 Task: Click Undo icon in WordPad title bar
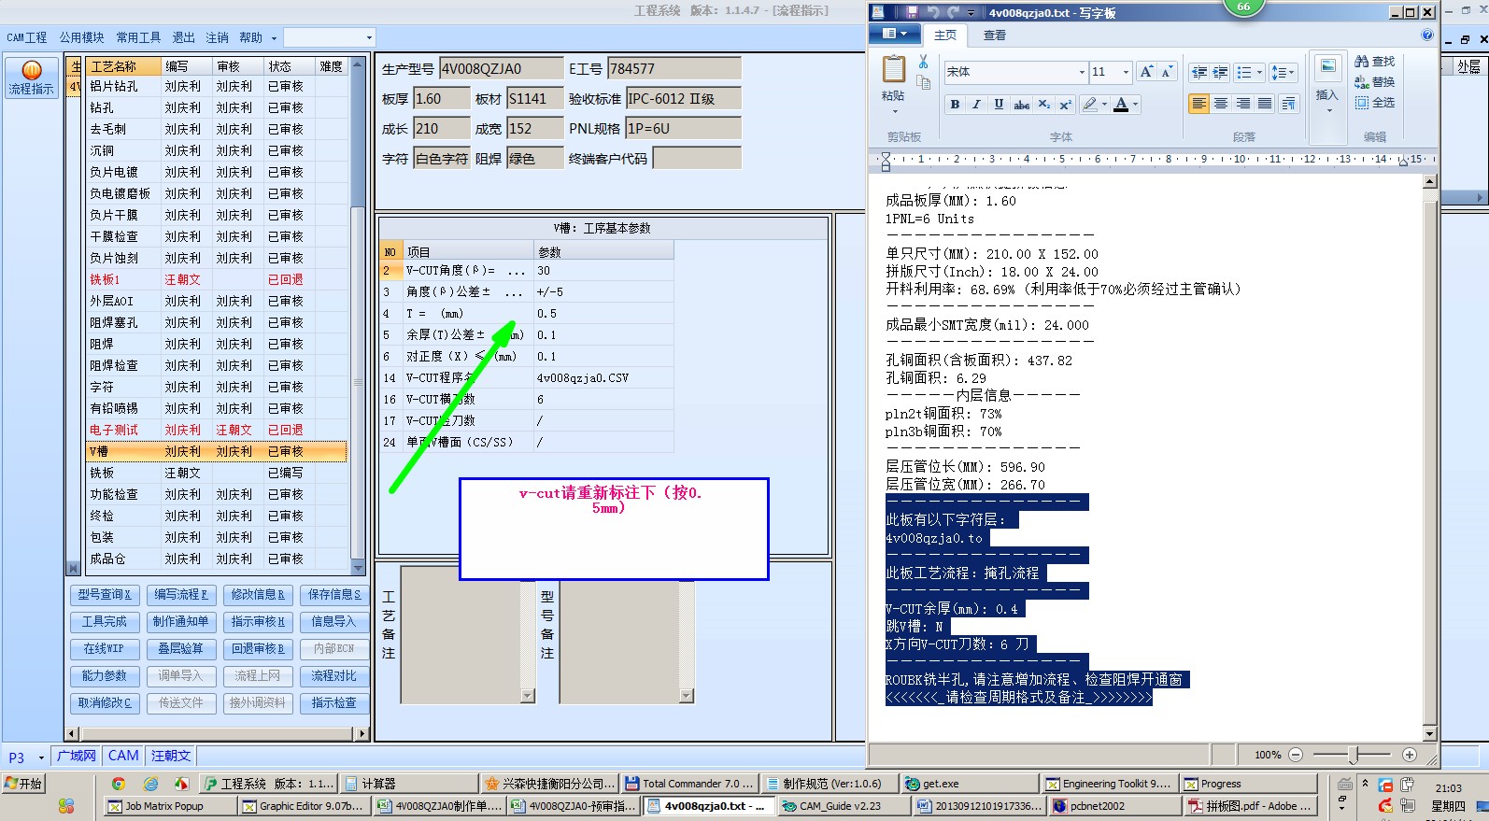click(932, 12)
